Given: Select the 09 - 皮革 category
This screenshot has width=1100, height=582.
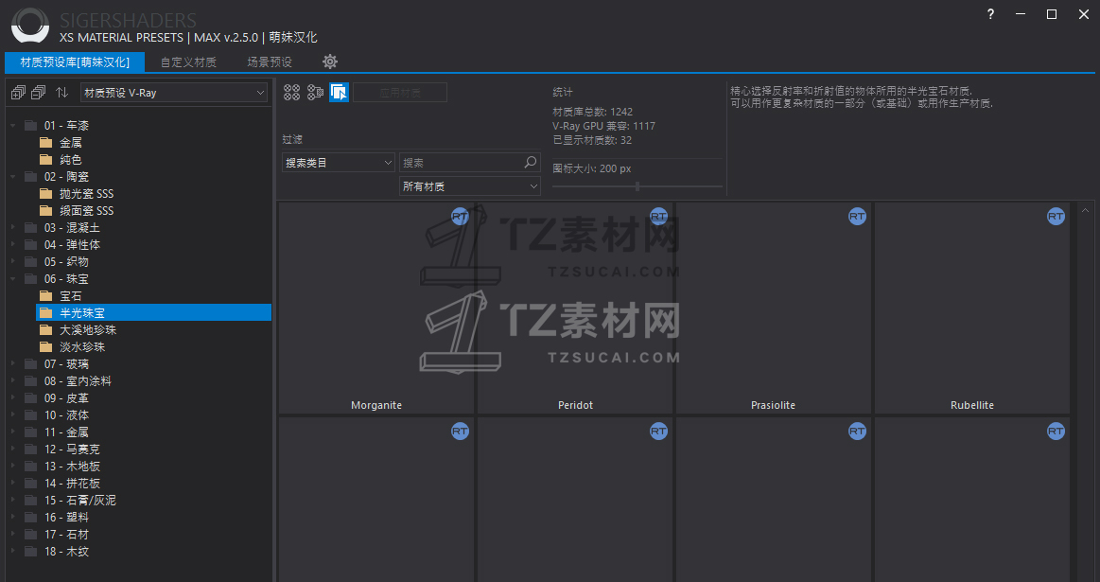Looking at the screenshot, I should [66, 398].
